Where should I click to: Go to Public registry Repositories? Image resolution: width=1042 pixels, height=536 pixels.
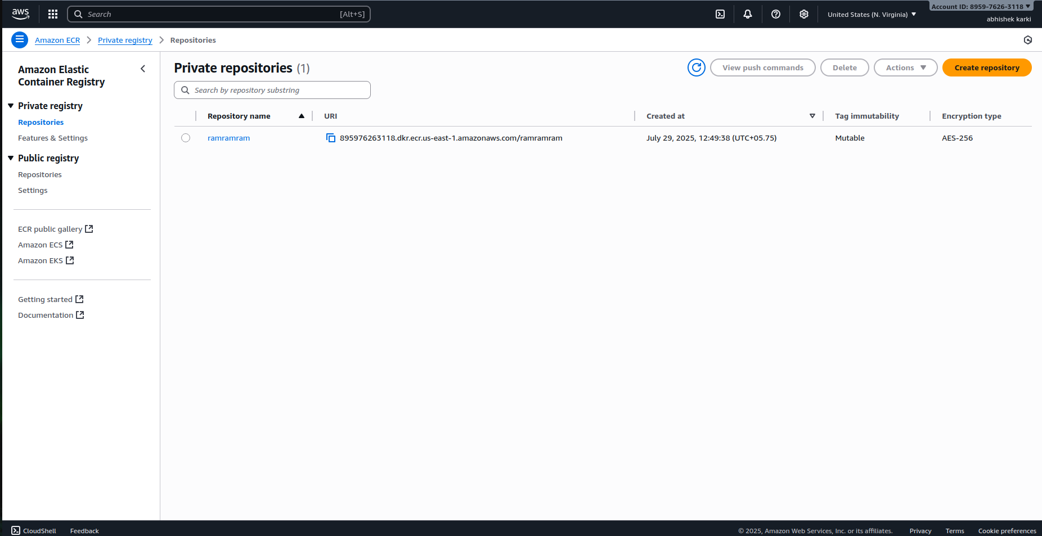tap(40, 174)
